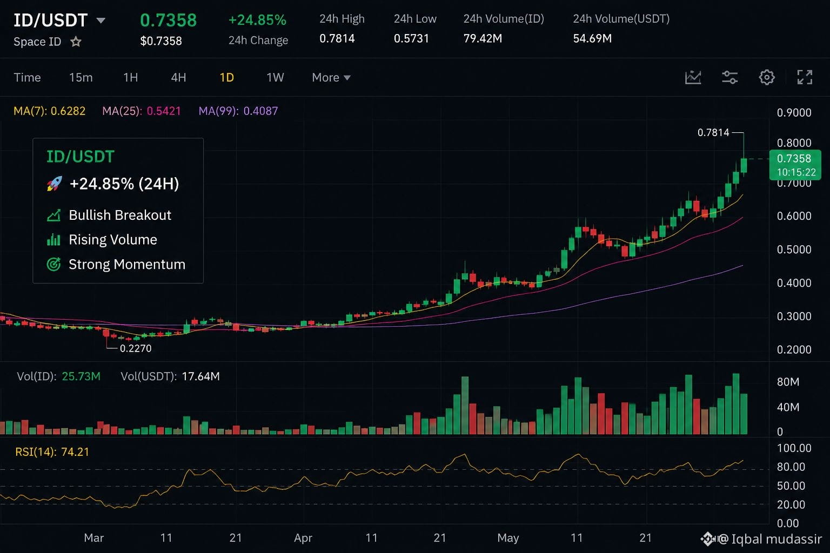Click the 24h High value 0.7814
This screenshot has width=830, height=553.
tap(337, 38)
